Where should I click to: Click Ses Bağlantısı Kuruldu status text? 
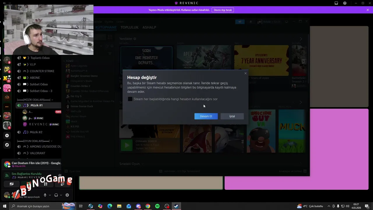[x=27, y=174]
